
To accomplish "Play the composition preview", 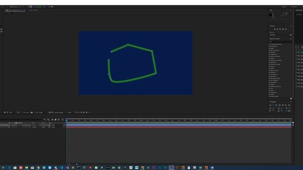I will click(280, 29).
